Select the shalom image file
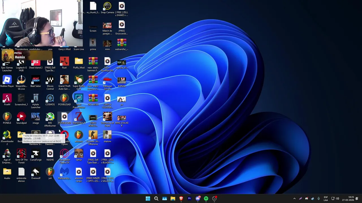 (x=107, y=137)
